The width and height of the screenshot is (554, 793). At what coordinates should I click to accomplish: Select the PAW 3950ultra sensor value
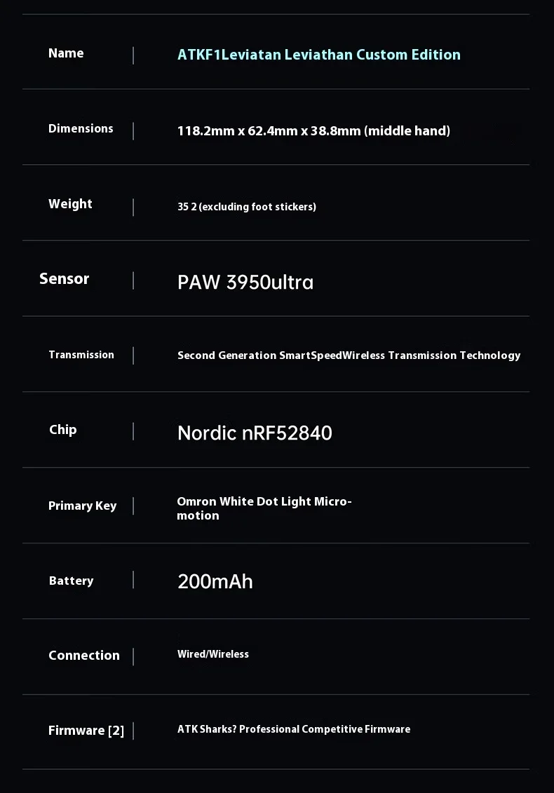point(245,282)
